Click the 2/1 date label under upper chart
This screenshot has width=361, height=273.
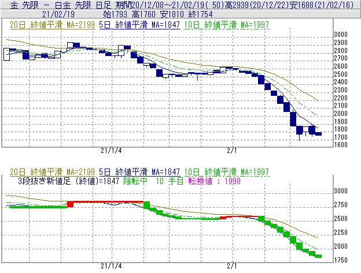click(232, 151)
